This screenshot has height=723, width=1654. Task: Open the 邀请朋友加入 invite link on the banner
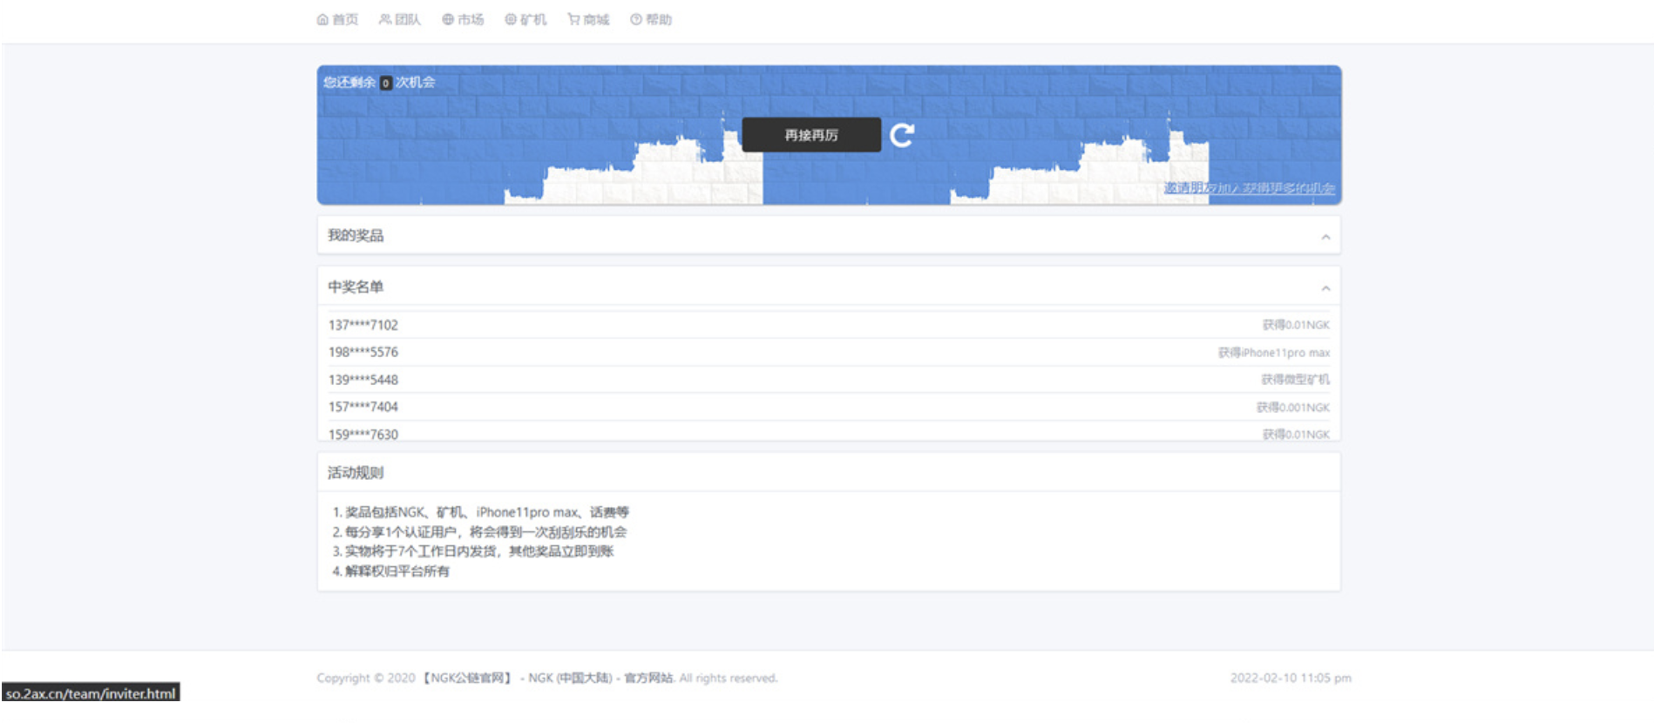point(1249,188)
